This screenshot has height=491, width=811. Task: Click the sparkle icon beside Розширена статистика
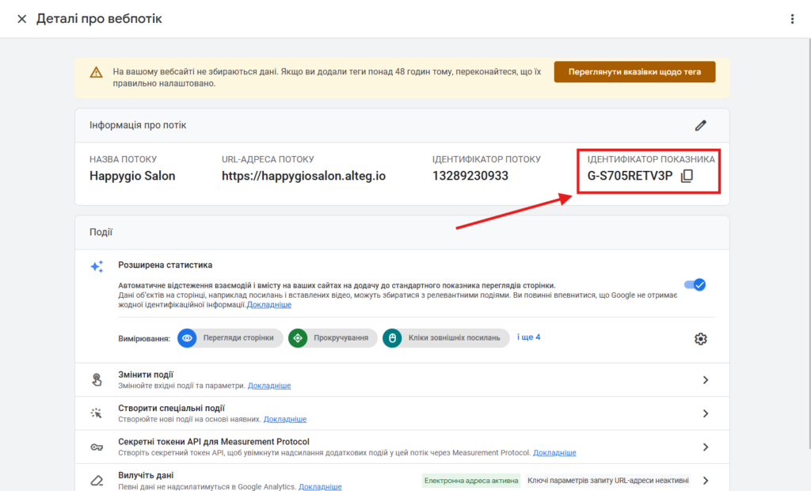click(97, 267)
